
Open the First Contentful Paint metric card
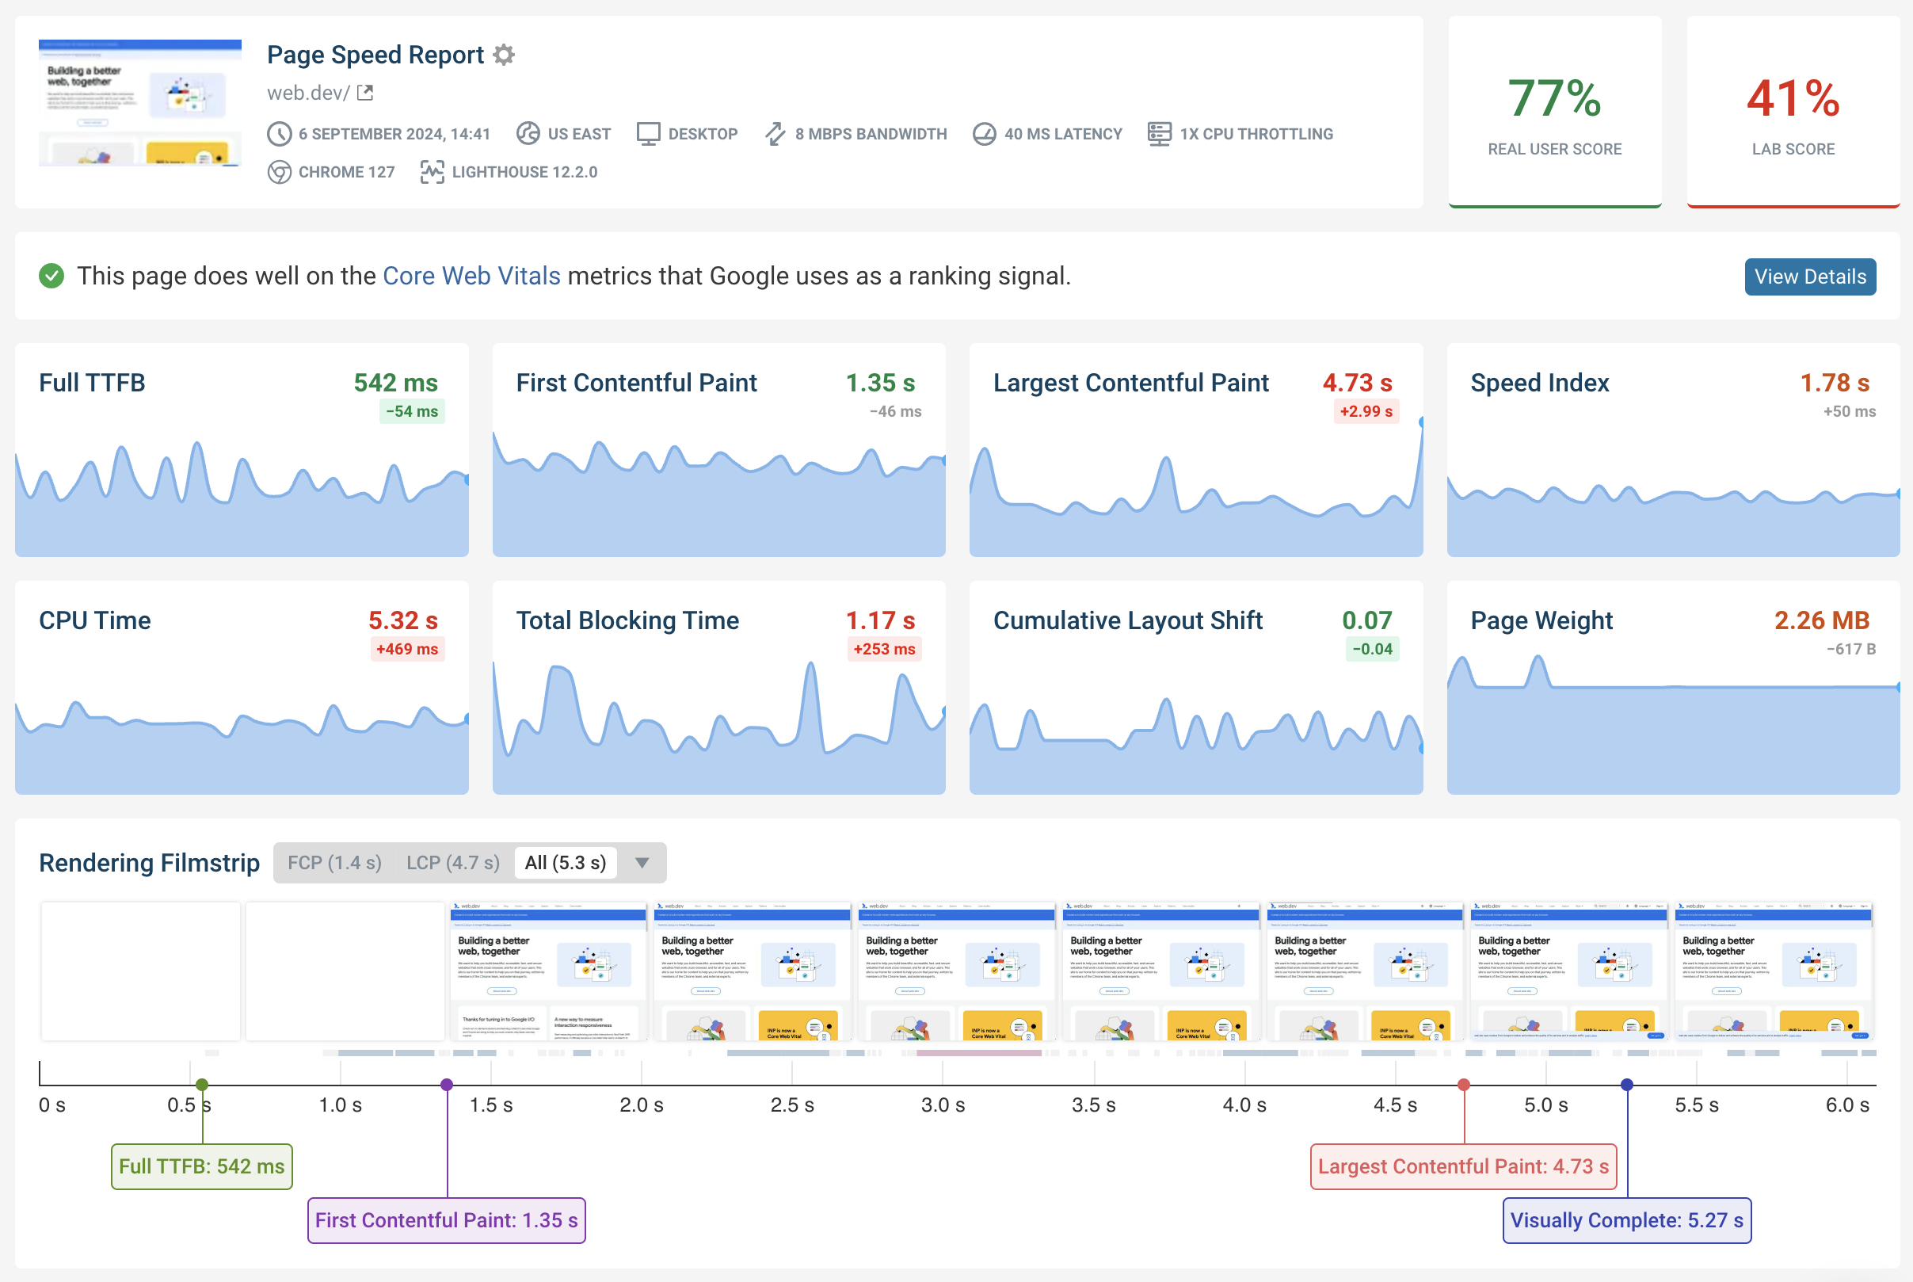[x=719, y=450]
